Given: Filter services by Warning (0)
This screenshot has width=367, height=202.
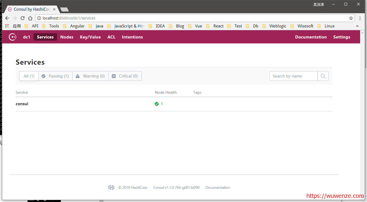Looking at the screenshot, I should point(90,76).
